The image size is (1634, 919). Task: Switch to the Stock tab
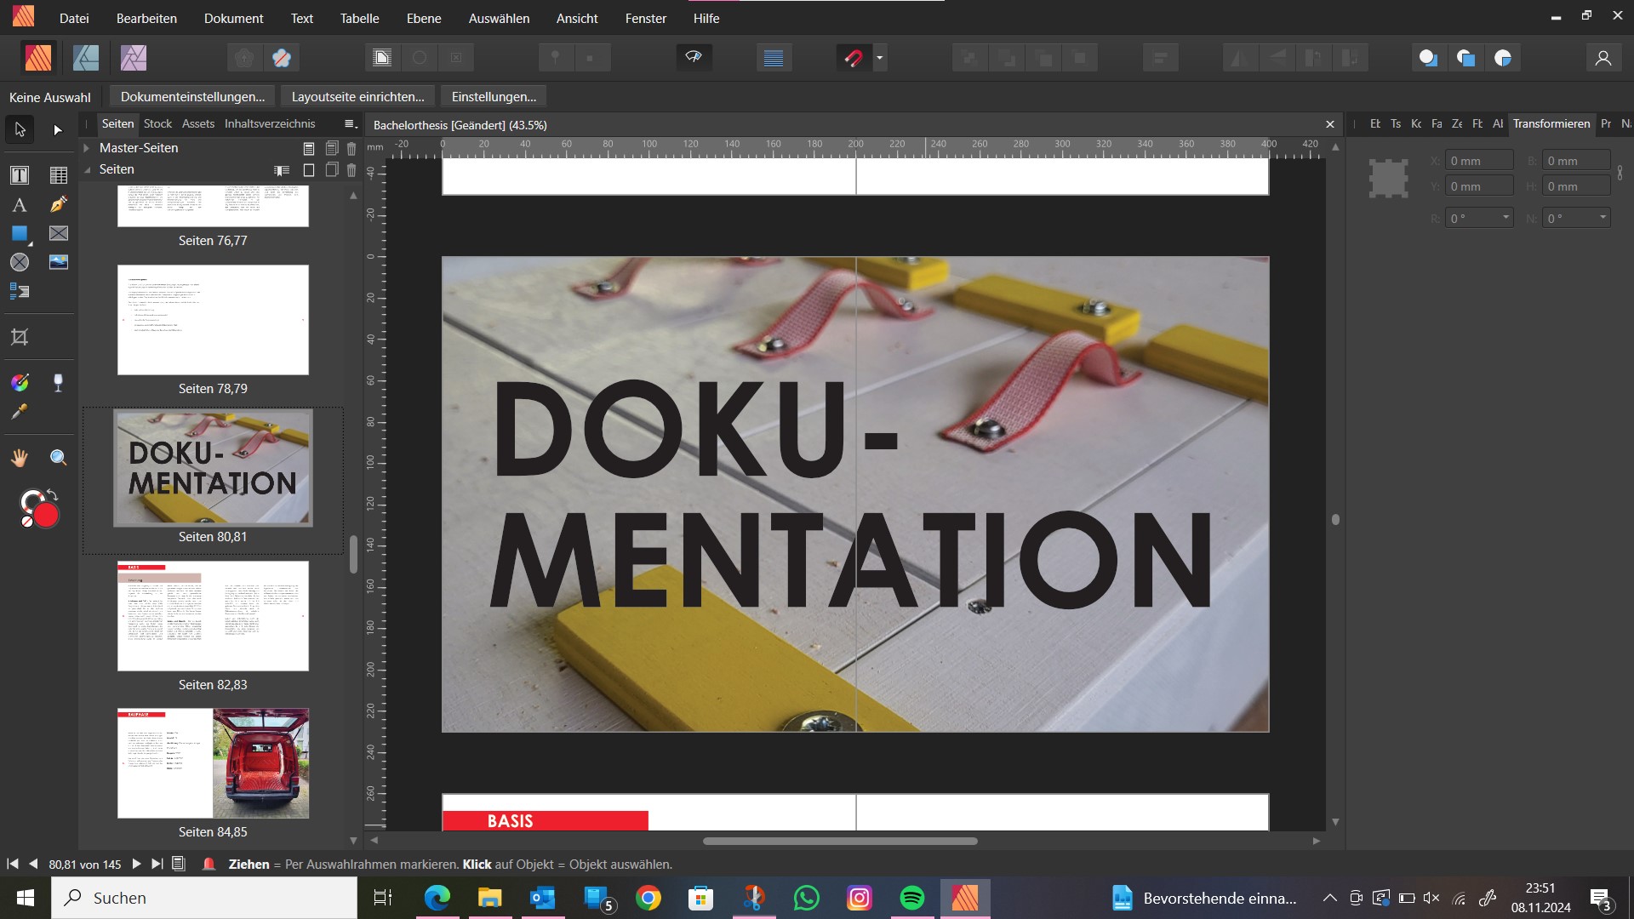tap(157, 124)
